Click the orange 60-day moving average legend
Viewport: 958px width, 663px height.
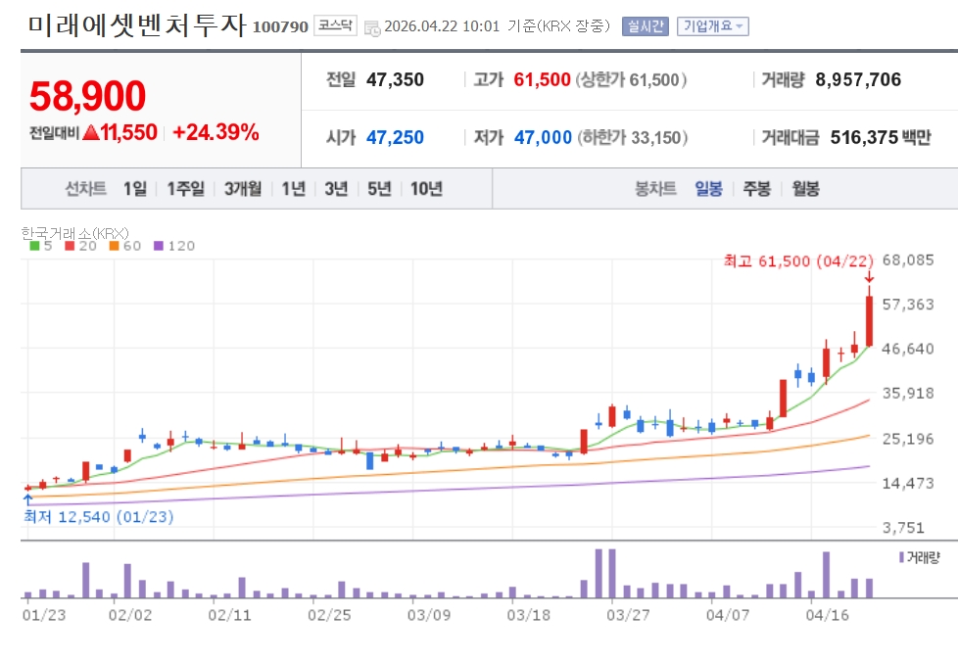click(125, 246)
